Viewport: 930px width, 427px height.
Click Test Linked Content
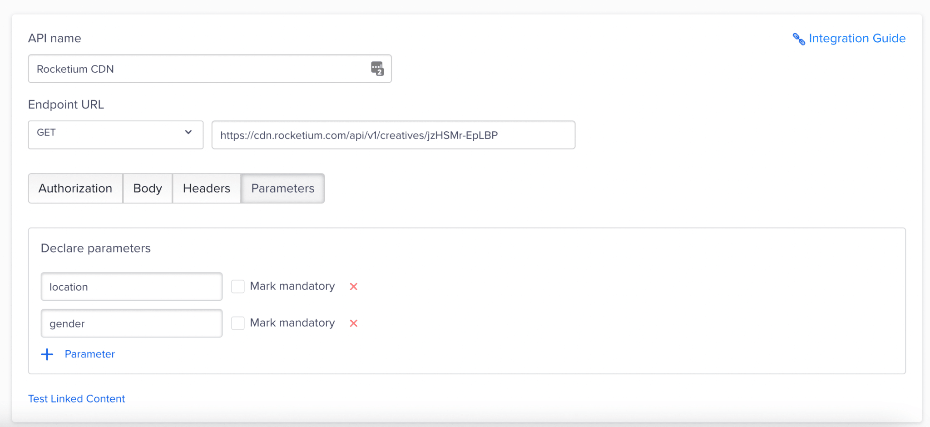tap(76, 398)
